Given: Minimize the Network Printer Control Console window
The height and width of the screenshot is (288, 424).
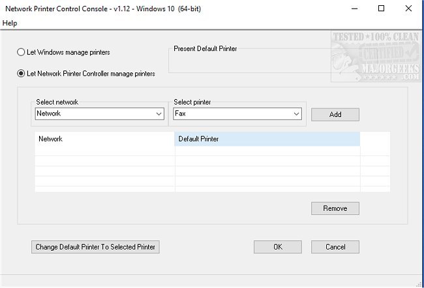Looking at the screenshot, I should click(x=355, y=8).
